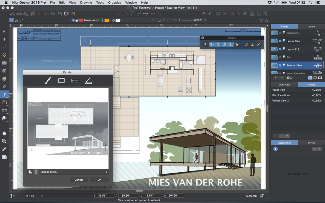Screen dimensions: 325x203
Task: Open the Dimensions layer dropdown
Action: [92, 20]
